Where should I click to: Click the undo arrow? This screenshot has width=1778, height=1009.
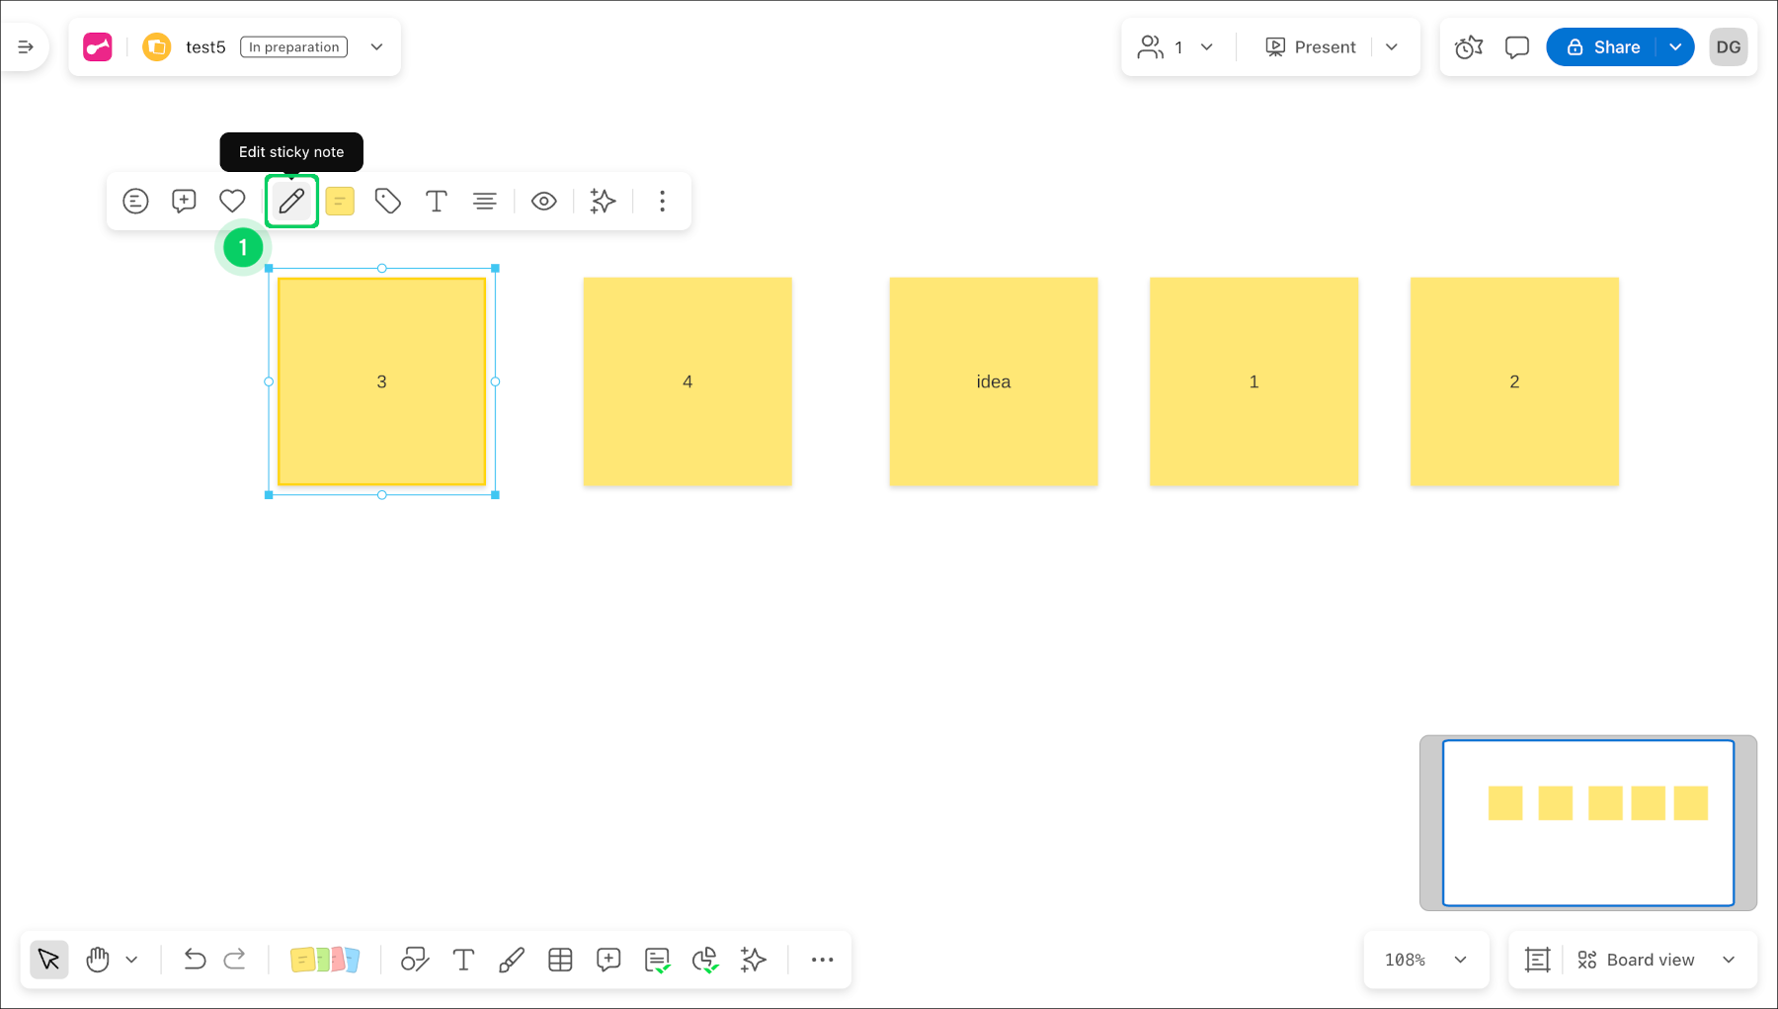pos(195,960)
